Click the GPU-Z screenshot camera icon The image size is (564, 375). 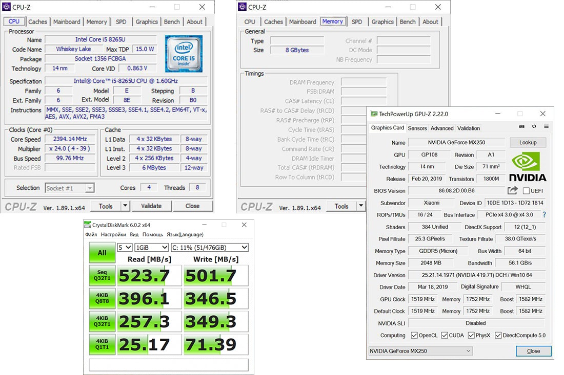coord(521,126)
